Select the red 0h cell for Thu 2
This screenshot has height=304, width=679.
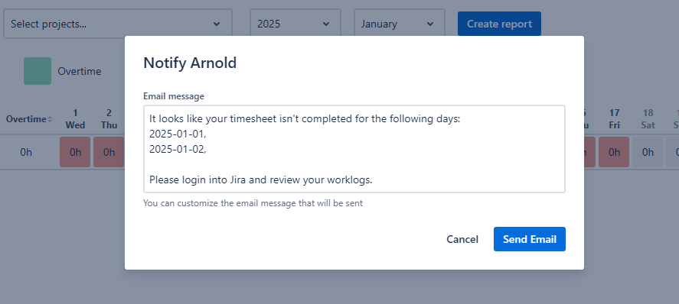pyautogui.click(x=109, y=152)
